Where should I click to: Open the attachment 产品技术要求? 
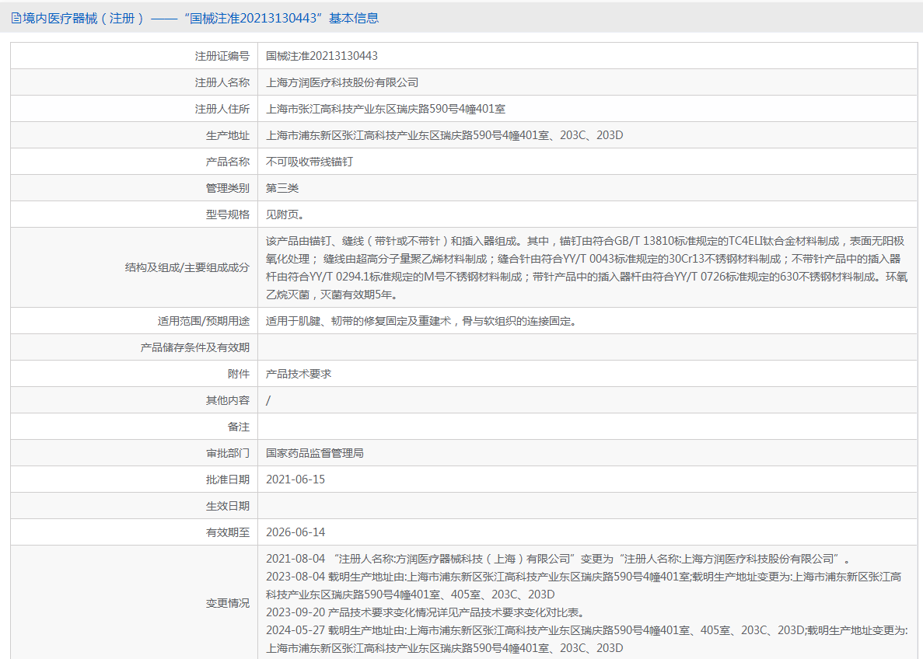[299, 375]
